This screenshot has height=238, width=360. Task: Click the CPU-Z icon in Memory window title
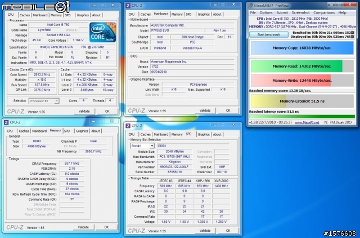coord(6,122)
